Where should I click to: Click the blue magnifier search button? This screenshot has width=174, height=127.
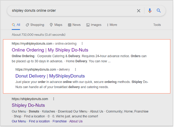pos(159,11)
